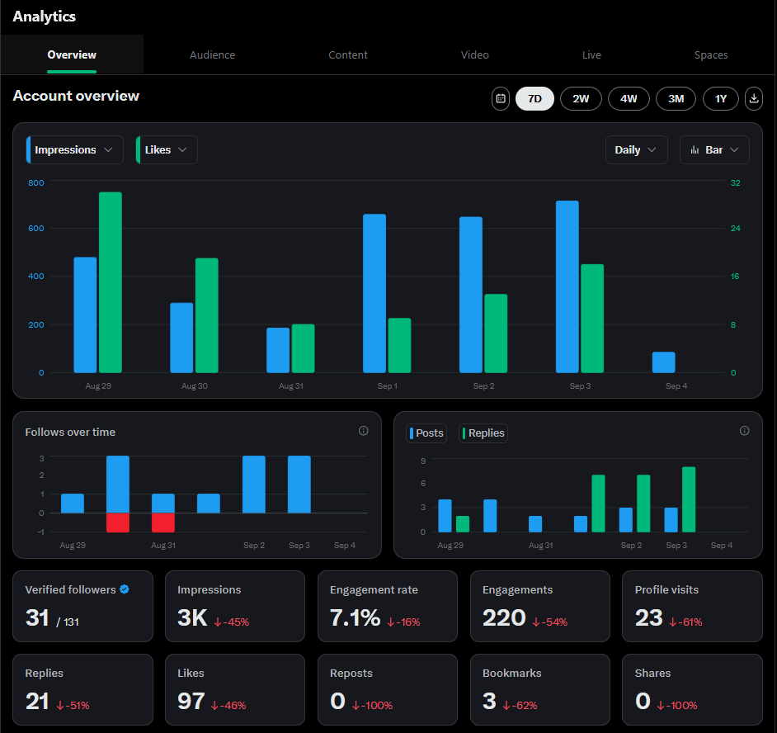Click the -62% change under Bookmarks

click(520, 705)
